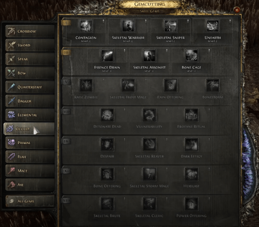Select the Skeletal Arsonist gem icon
Image resolution: width=259 pixels, height=227 pixels.
point(149,56)
